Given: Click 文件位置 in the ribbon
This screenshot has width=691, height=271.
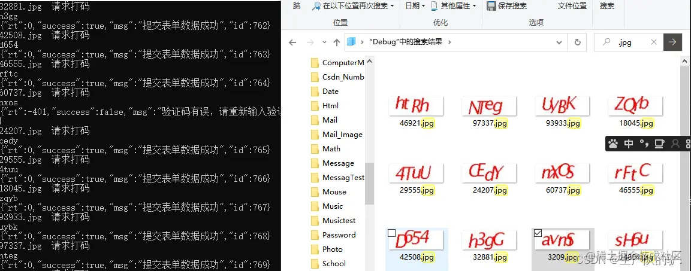Looking at the screenshot, I should click(x=572, y=6).
